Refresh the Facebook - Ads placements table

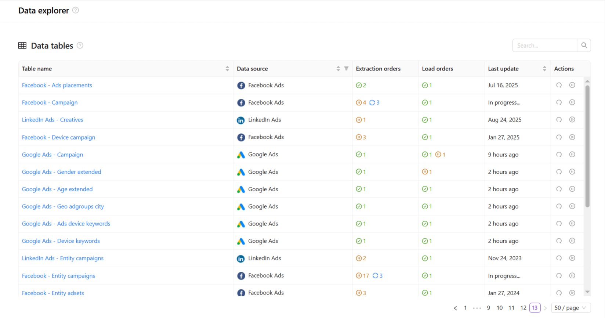tap(559, 85)
